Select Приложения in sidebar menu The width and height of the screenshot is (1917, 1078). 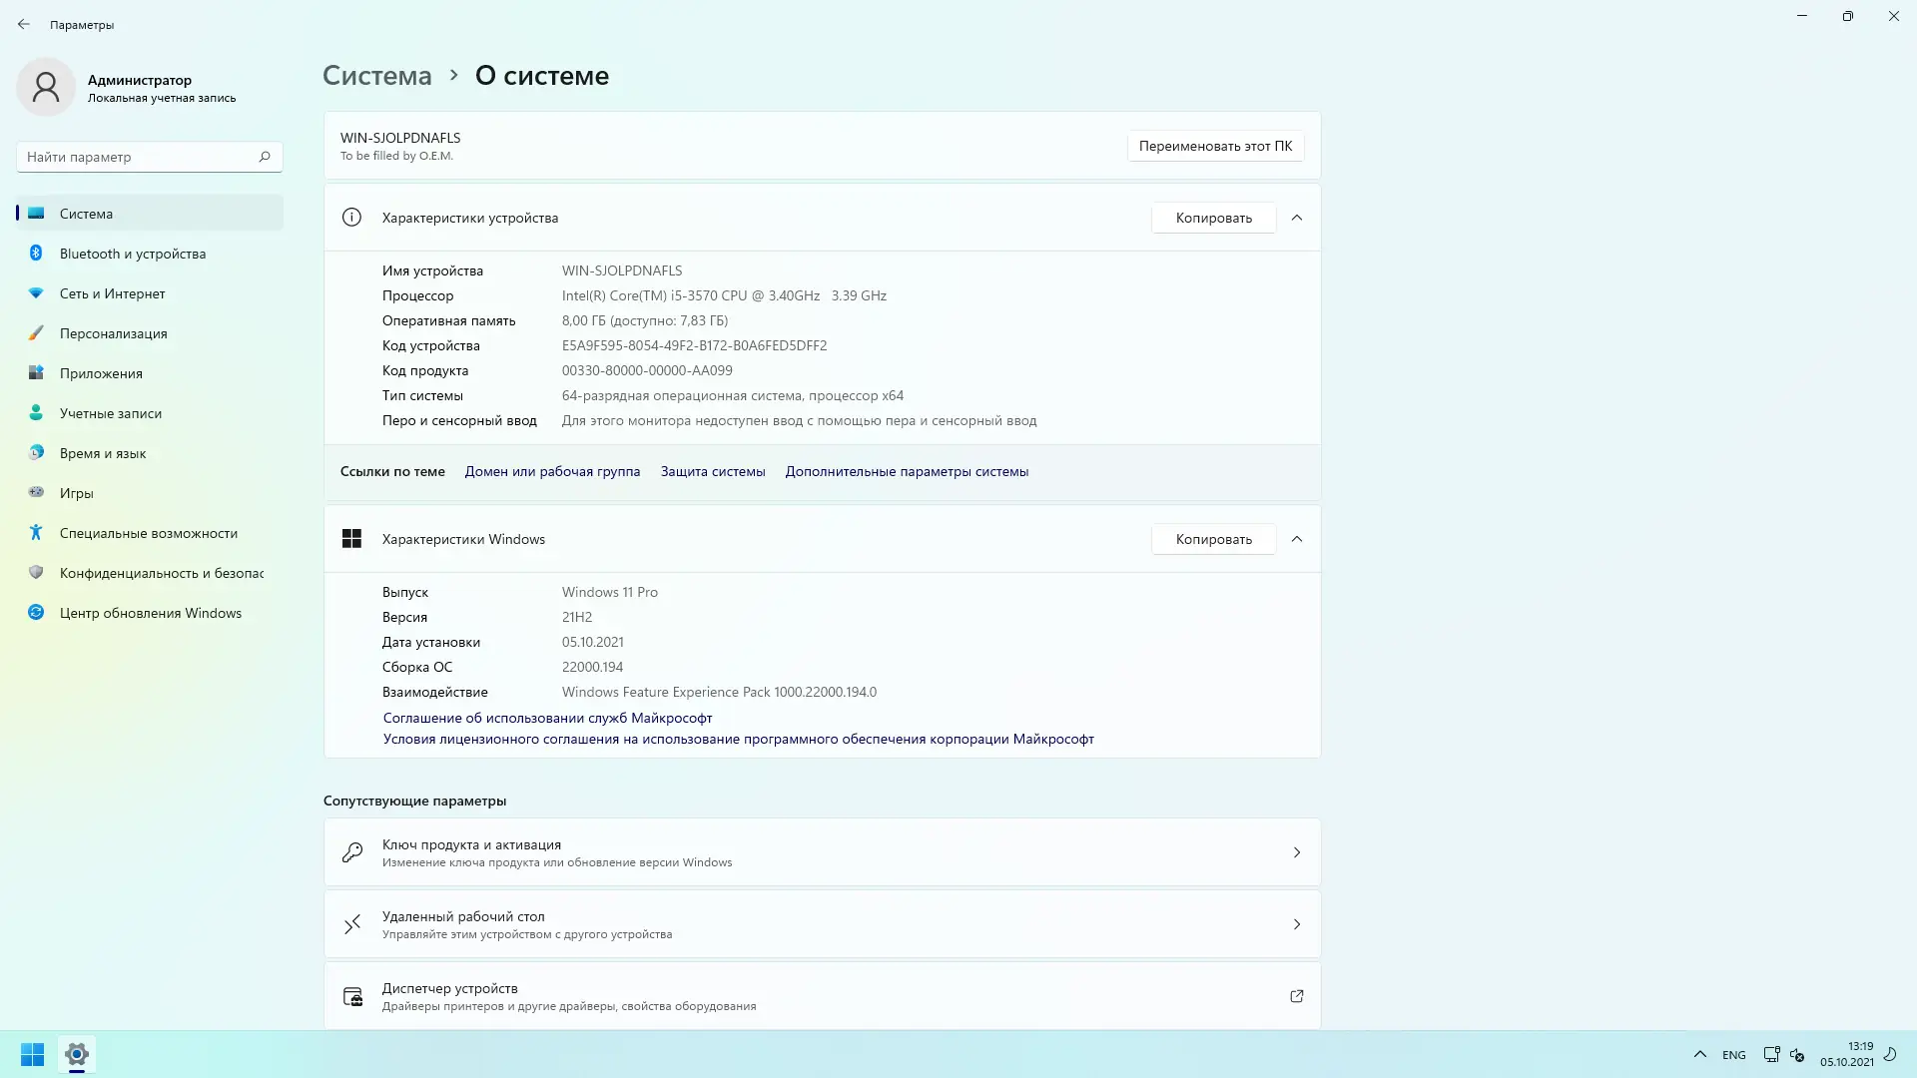coord(101,373)
